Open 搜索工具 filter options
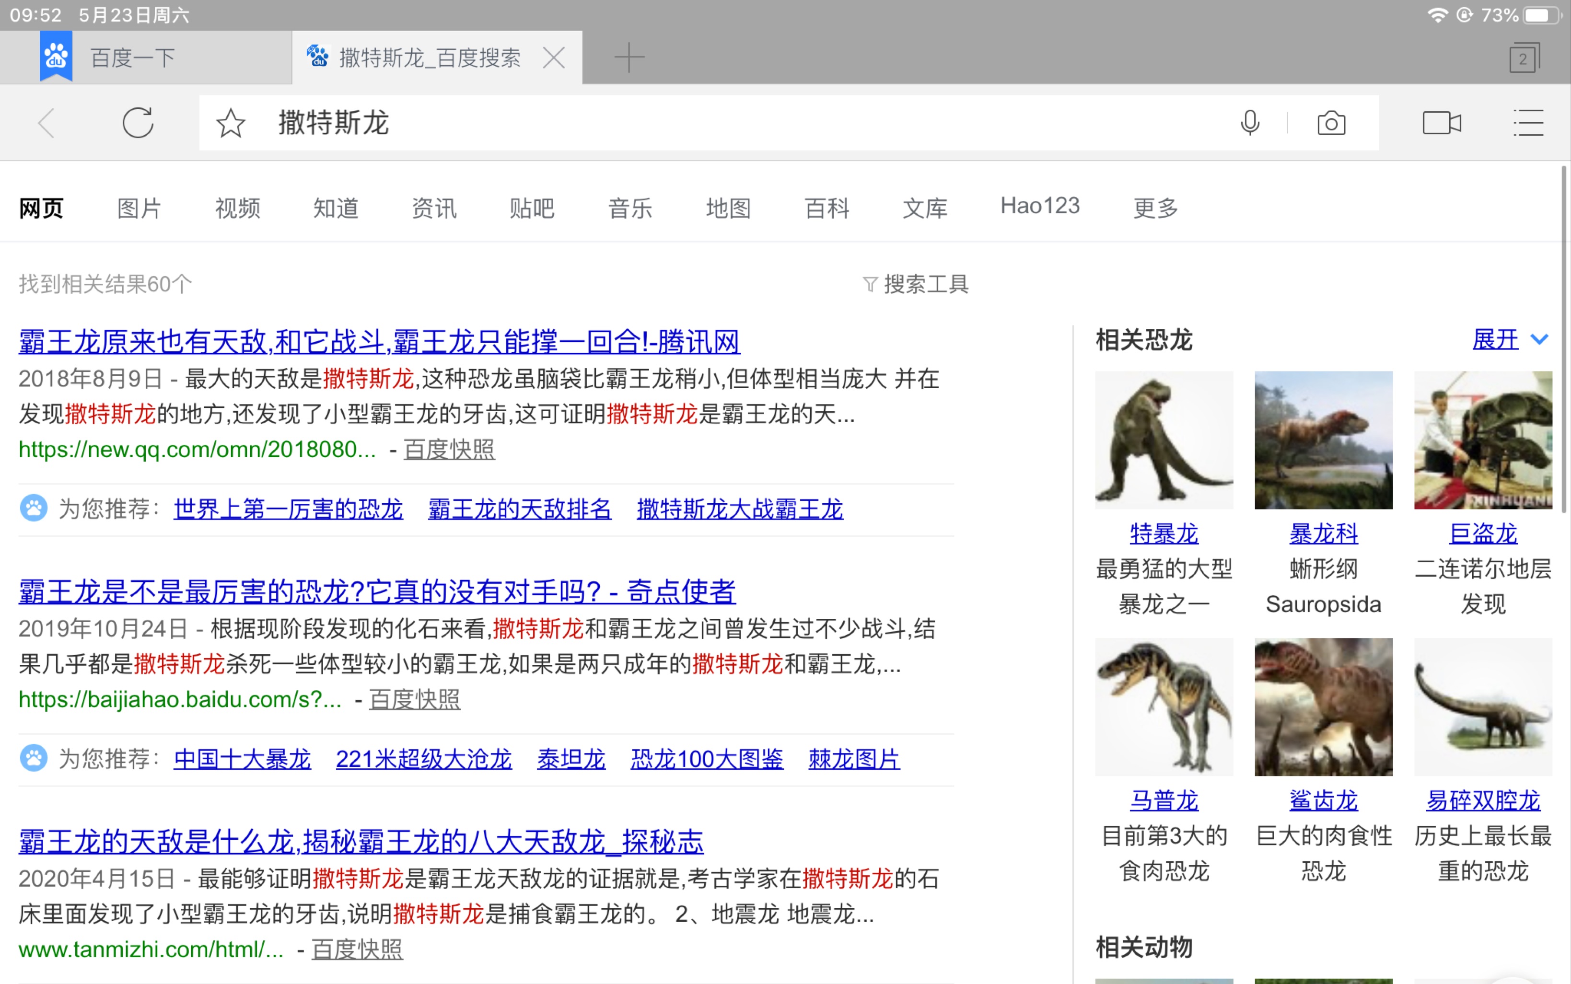 916,284
